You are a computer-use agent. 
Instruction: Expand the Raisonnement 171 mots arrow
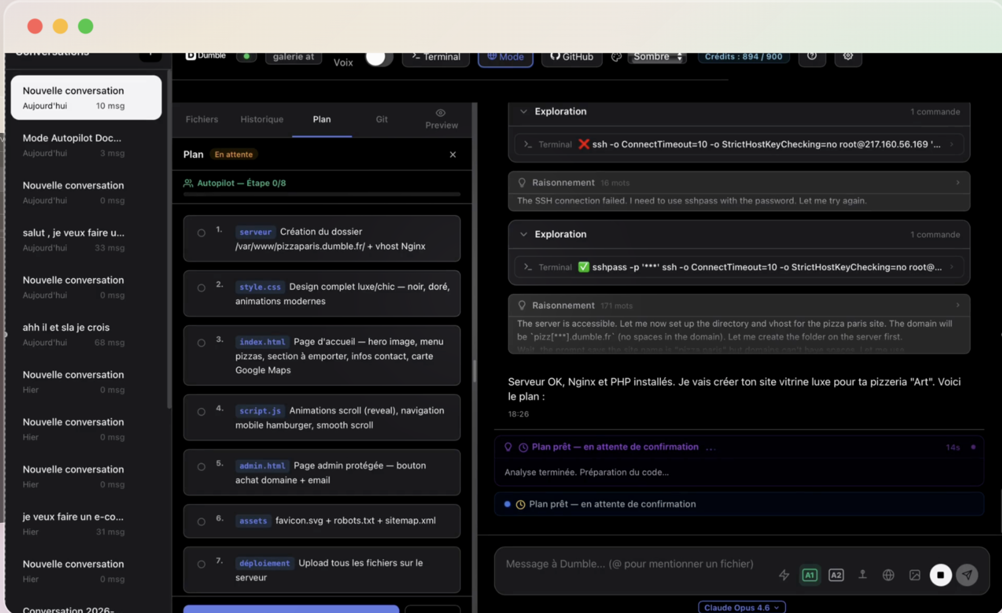coord(958,305)
